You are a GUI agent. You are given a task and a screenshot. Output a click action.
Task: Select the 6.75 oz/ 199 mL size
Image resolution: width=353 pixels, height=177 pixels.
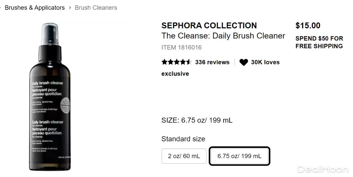239,156
